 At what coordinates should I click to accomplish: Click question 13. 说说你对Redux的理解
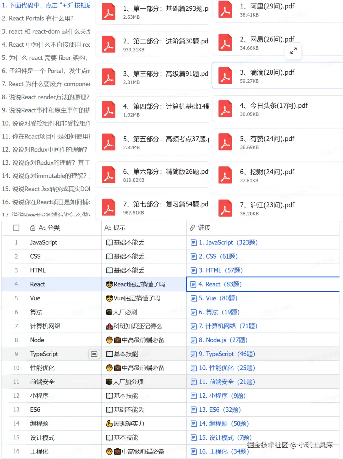click(46, 163)
